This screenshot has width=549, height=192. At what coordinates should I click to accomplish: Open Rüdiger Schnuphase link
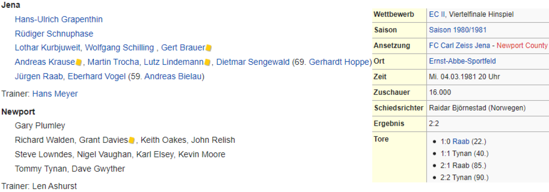54,34
